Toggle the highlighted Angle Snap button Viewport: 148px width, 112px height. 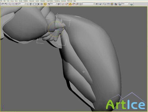click(x=70, y=4)
